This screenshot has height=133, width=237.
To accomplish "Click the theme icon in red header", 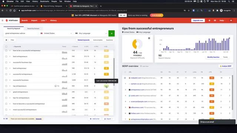I will (x=209, y=20).
